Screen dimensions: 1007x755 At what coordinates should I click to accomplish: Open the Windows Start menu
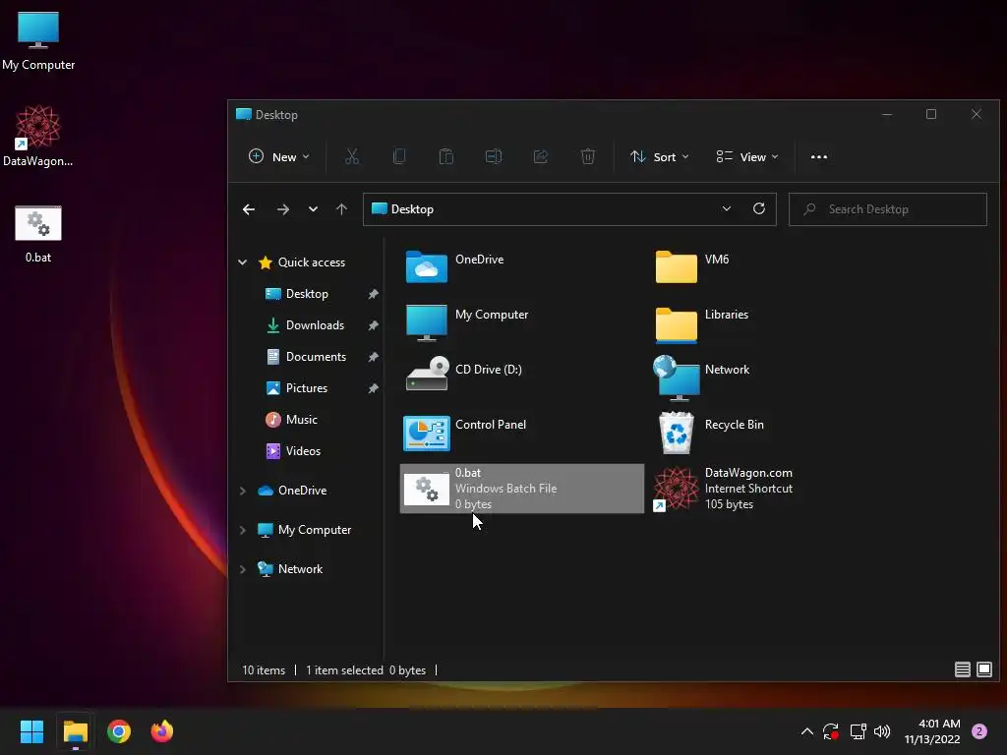click(x=31, y=731)
